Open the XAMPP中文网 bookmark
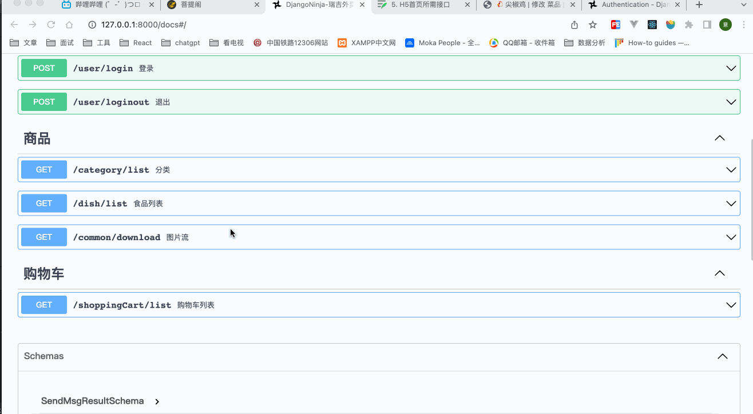The width and height of the screenshot is (753, 414). click(367, 43)
